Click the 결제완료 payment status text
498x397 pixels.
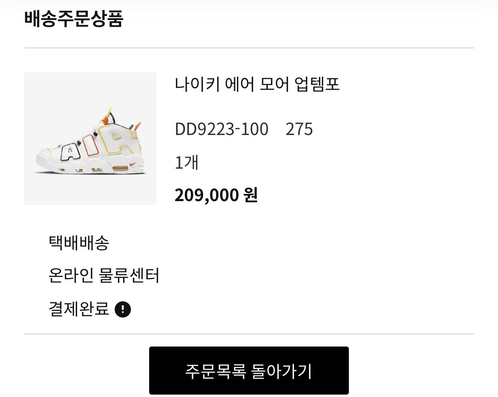click(x=79, y=309)
